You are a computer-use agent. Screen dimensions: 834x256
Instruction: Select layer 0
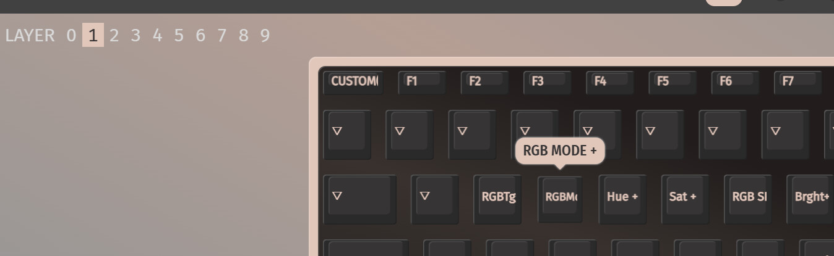click(x=71, y=35)
